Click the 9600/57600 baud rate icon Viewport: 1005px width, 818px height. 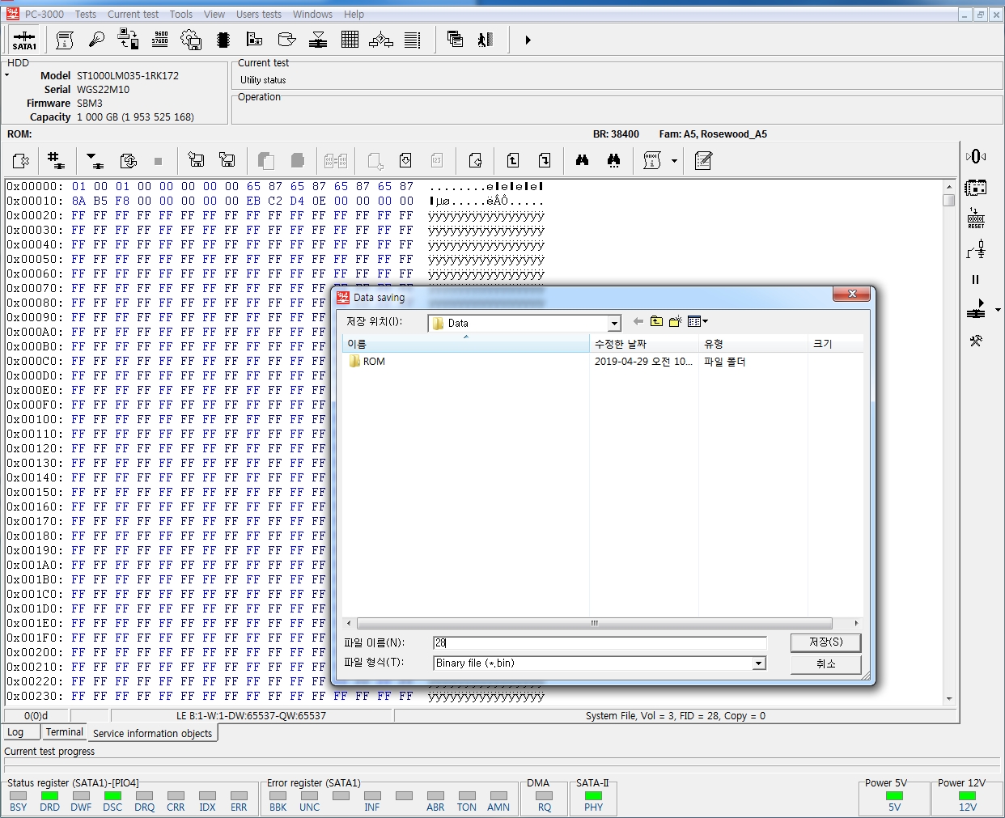coord(159,40)
